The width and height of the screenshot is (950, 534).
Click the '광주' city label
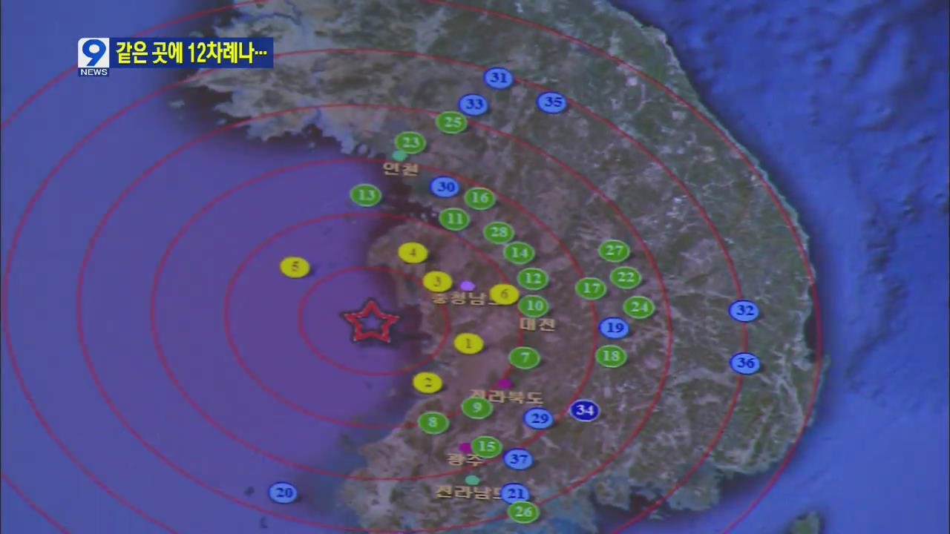[464, 459]
